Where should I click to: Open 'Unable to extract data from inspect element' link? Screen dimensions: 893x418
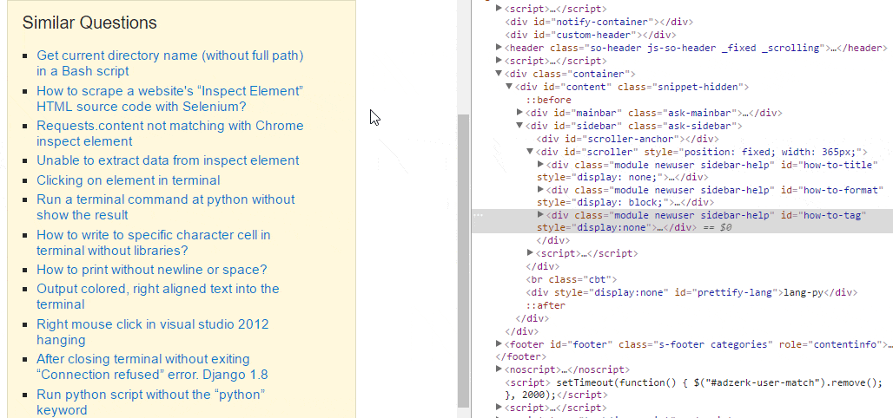(168, 160)
